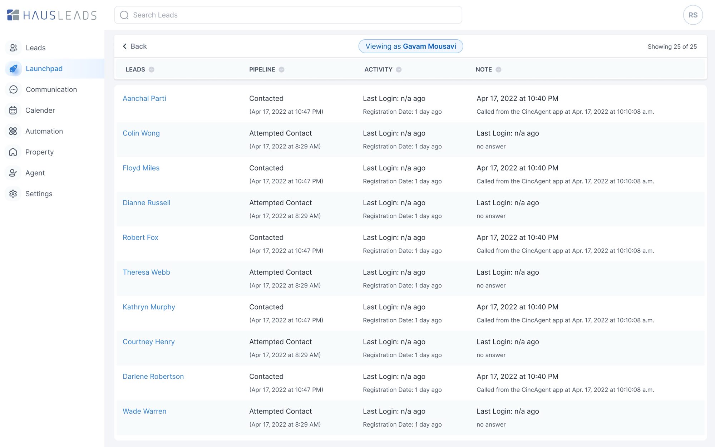
Task: Open lead Aanchal Parti
Action: [x=144, y=98]
